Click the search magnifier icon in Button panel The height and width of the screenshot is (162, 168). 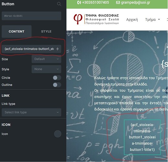(59, 4)
